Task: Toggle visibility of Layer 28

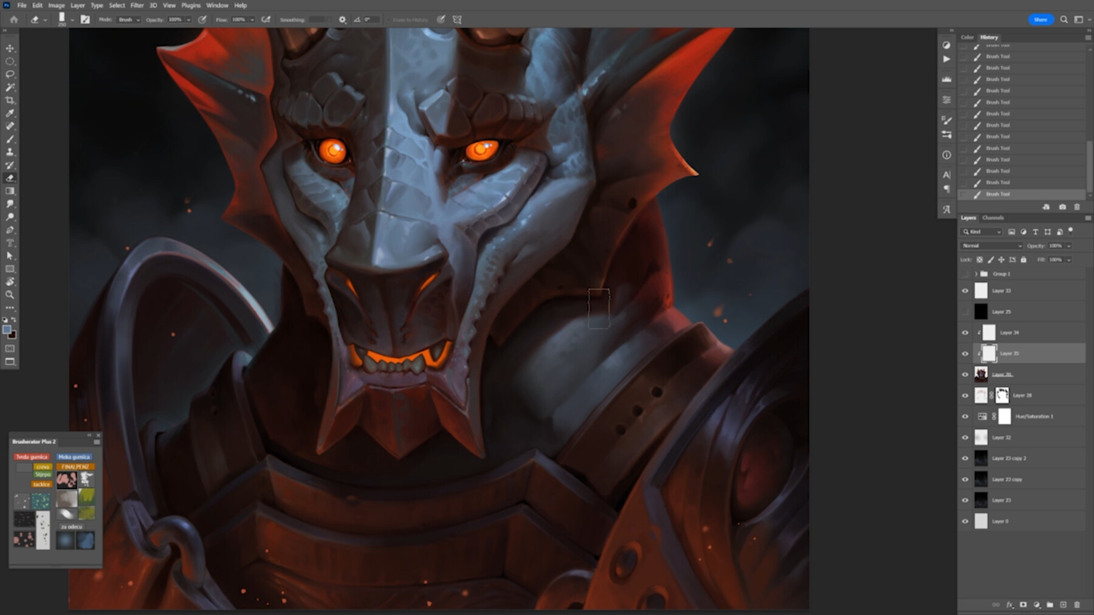Action: click(x=966, y=395)
